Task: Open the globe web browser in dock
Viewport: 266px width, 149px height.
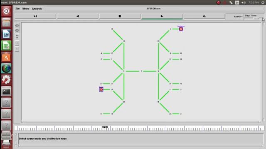Action: pyautogui.click(x=6, y=68)
